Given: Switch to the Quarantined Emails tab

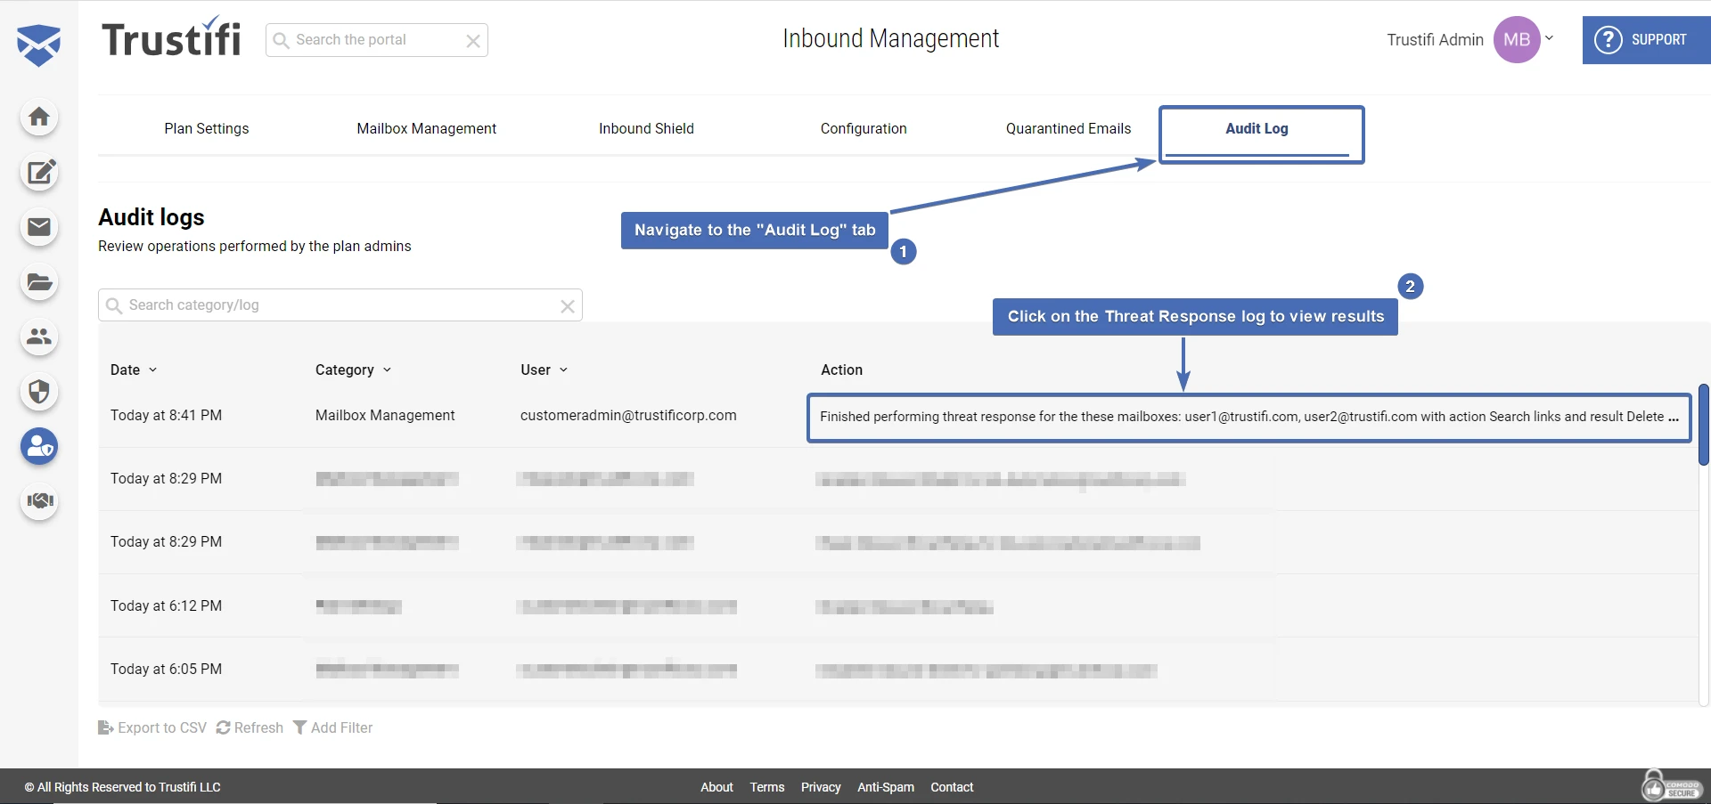Looking at the screenshot, I should pyautogui.click(x=1068, y=128).
